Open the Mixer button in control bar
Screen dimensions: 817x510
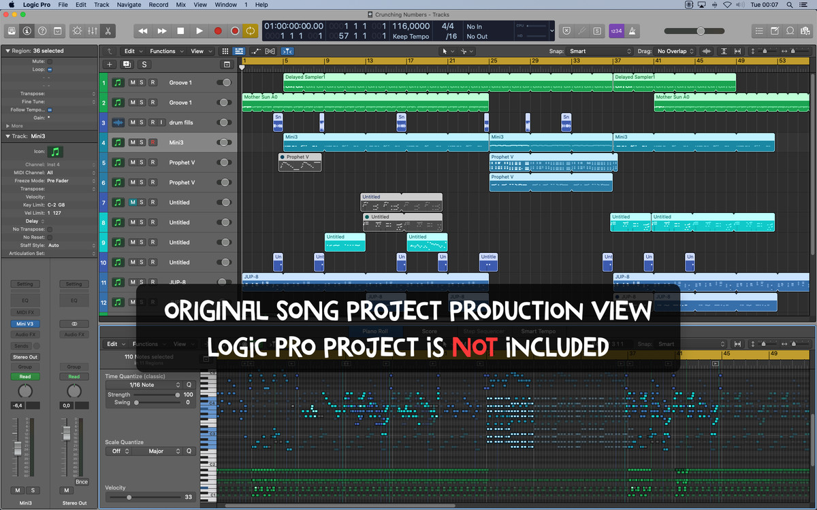point(92,31)
